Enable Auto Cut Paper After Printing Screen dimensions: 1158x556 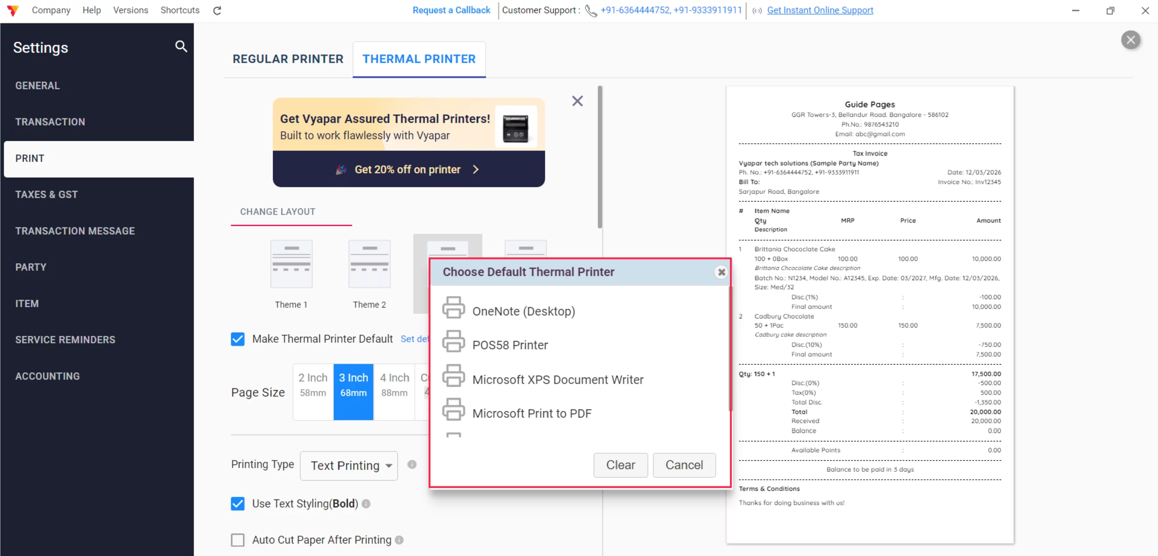[237, 540]
